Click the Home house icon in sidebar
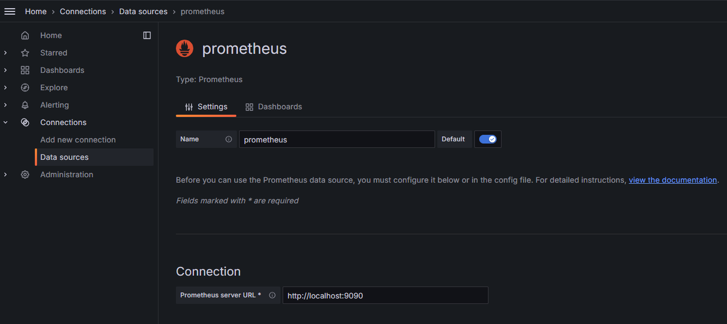Viewport: 727px width, 324px height. tap(25, 35)
